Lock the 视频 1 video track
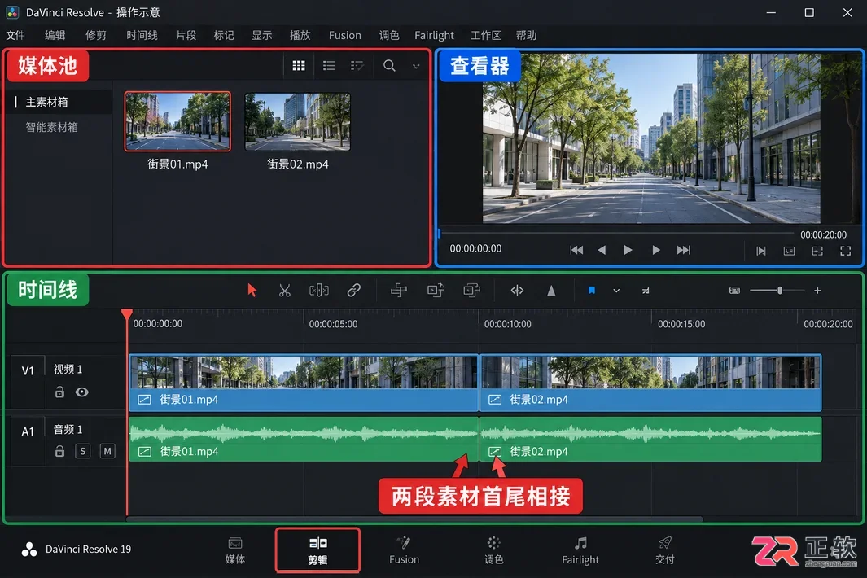Screen dimensions: 867x578 tap(59, 392)
